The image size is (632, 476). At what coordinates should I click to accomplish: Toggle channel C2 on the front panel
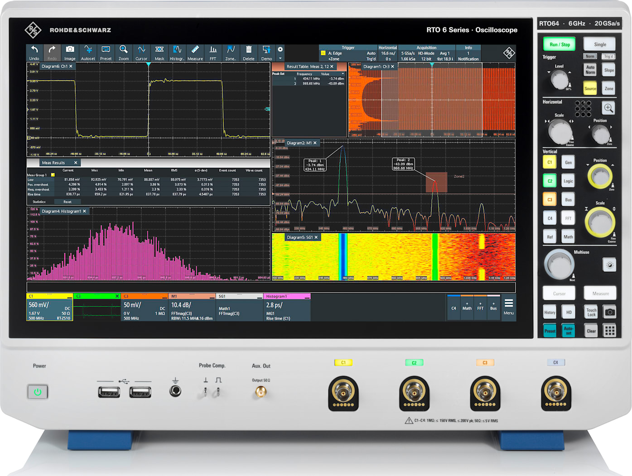click(549, 180)
